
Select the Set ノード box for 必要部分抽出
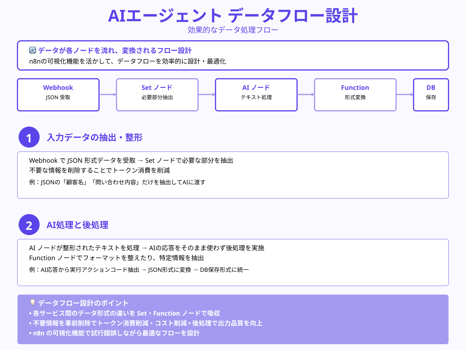(157, 94)
